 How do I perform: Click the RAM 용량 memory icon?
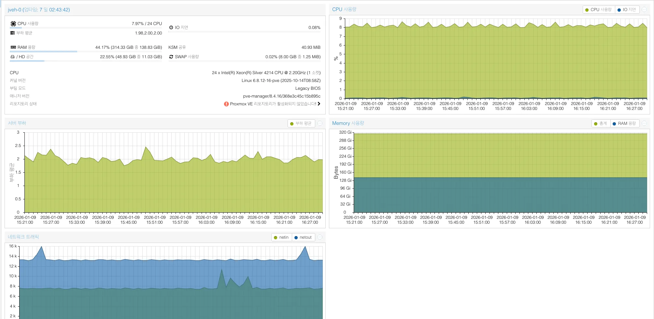[x=13, y=47]
